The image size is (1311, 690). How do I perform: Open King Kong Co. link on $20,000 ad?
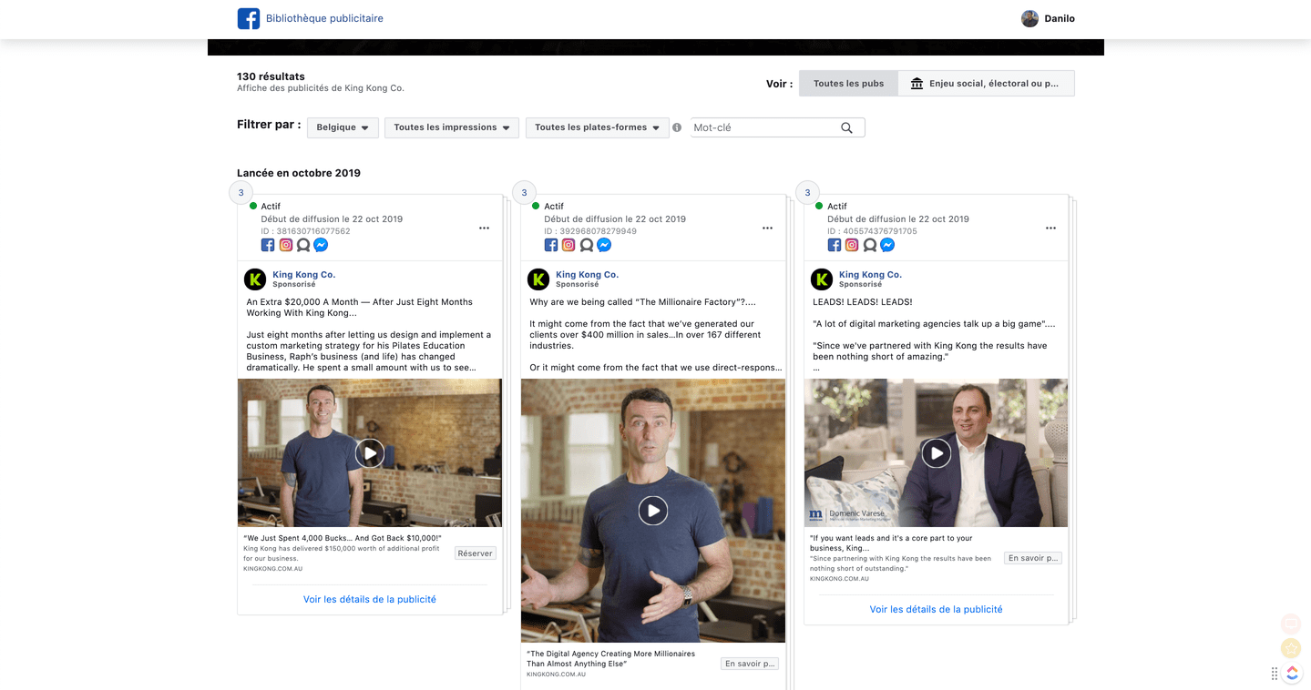pos(304,274)
